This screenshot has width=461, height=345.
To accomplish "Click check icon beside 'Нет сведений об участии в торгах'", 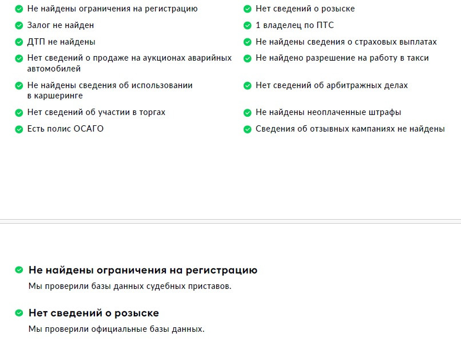I will (x=19, y=113).
